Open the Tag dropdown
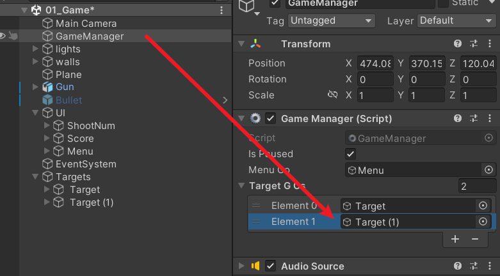This screenshot has width=500, height=276. click(x=331, y=20)
